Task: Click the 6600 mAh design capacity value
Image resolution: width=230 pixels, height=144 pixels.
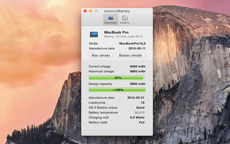Action: point(138,84)
